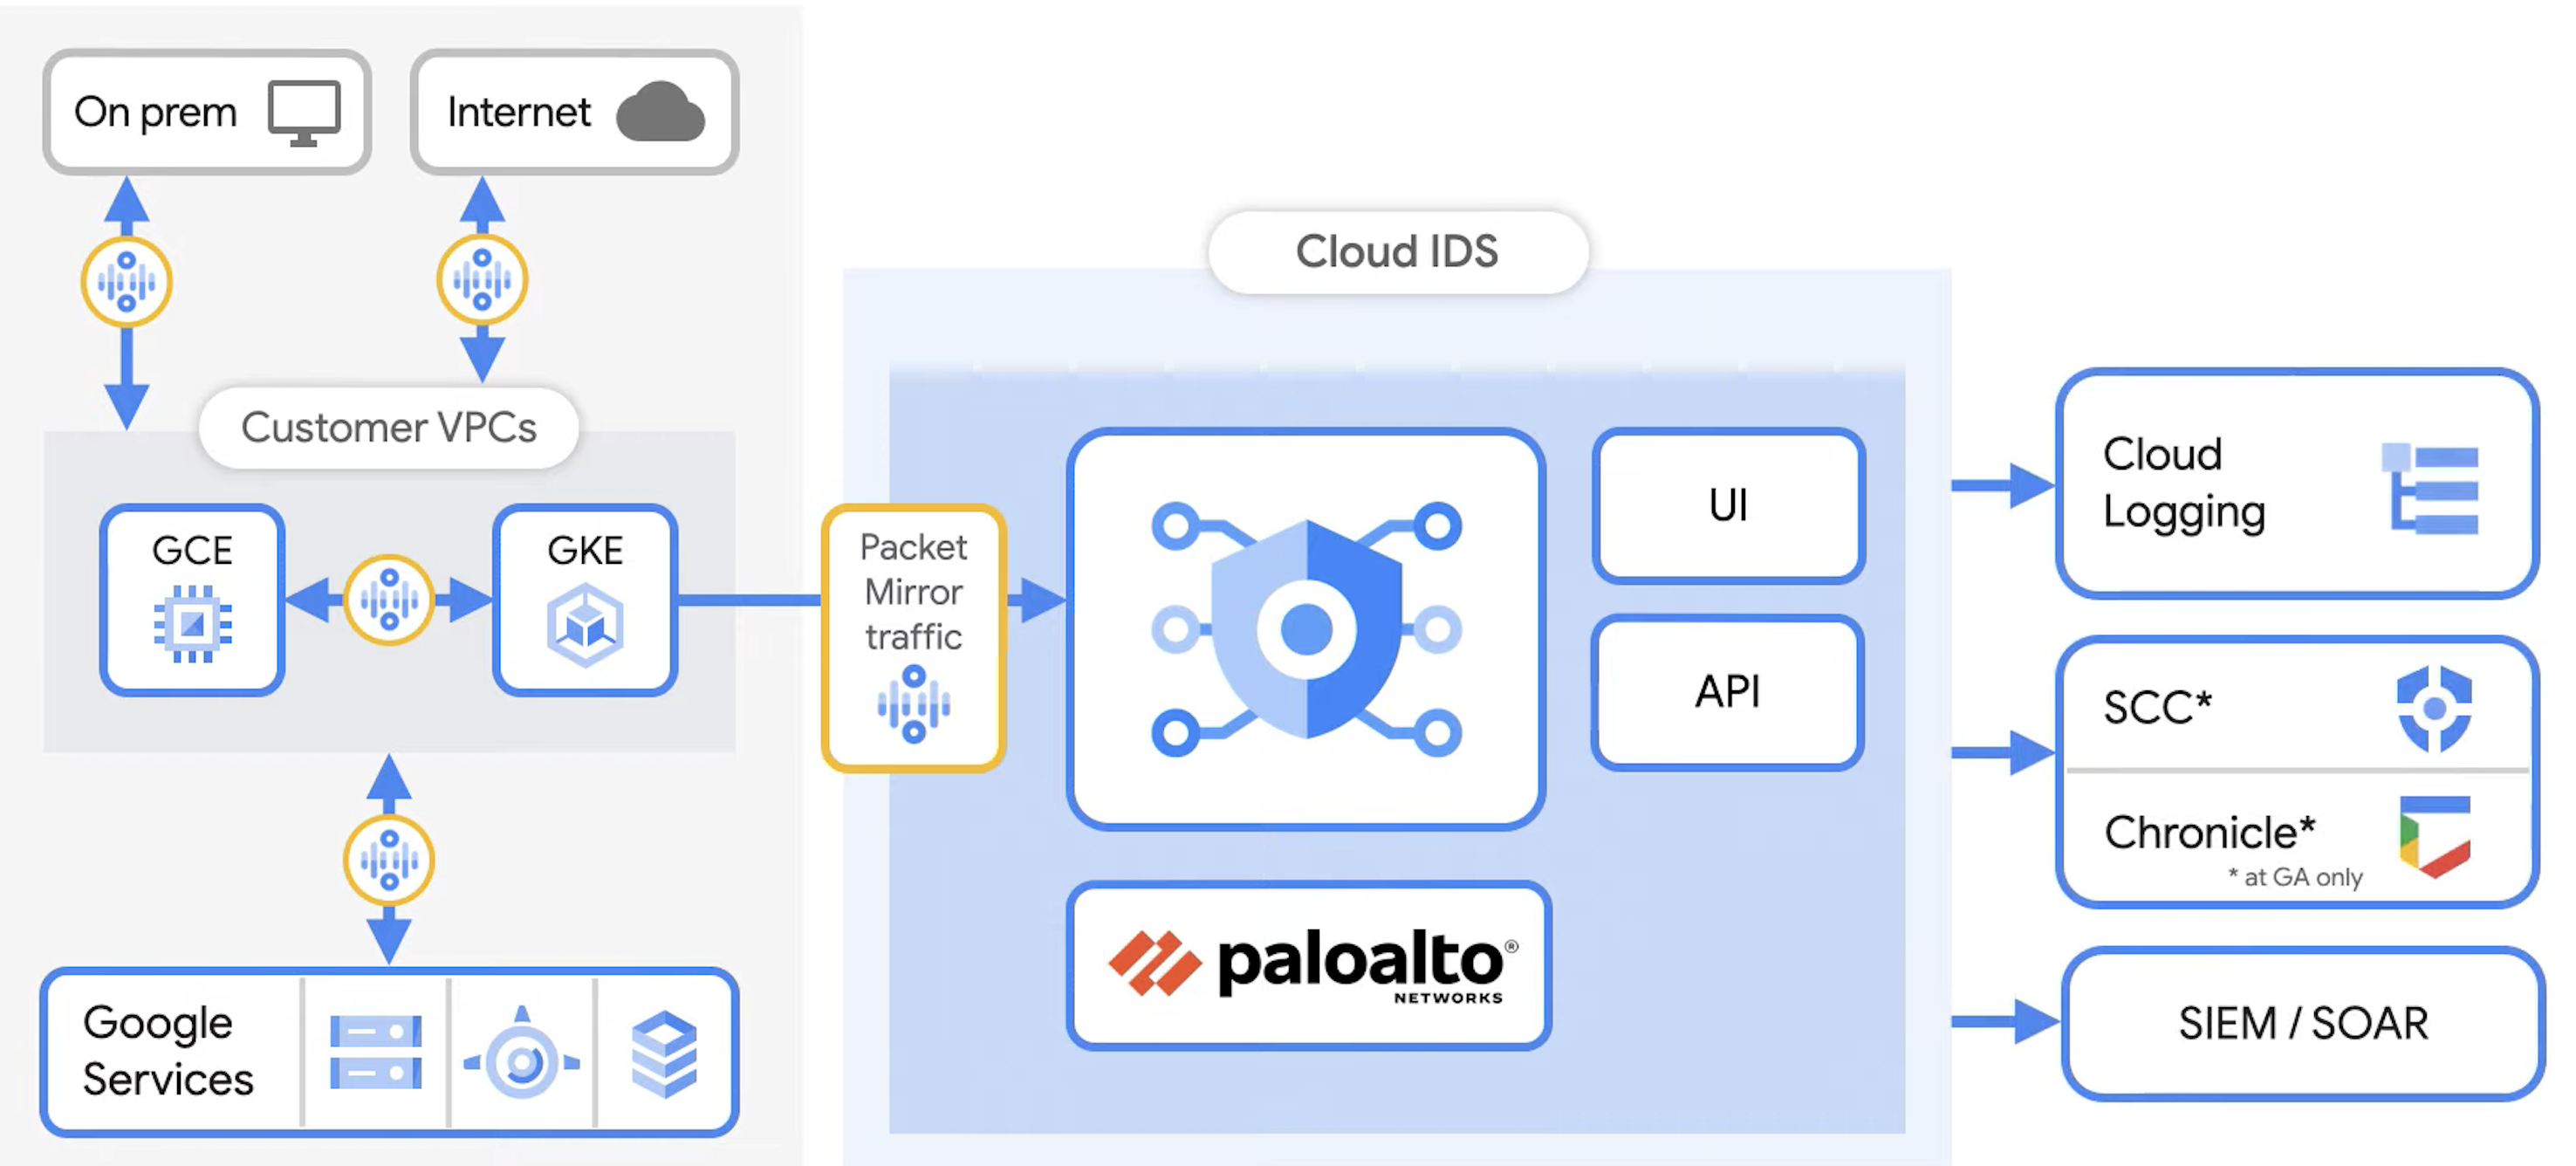Click the packet mirroring icon below Internet
The width and height of the screenshot is (2576, 1166).
482,279
